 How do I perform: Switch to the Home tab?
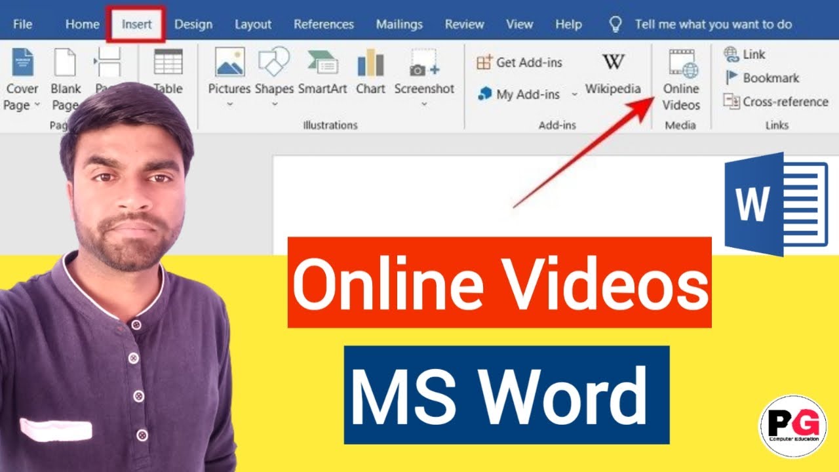click(82, 24)
